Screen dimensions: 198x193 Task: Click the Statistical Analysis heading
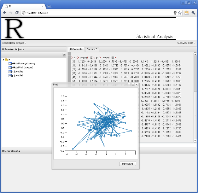pos(155,37)
